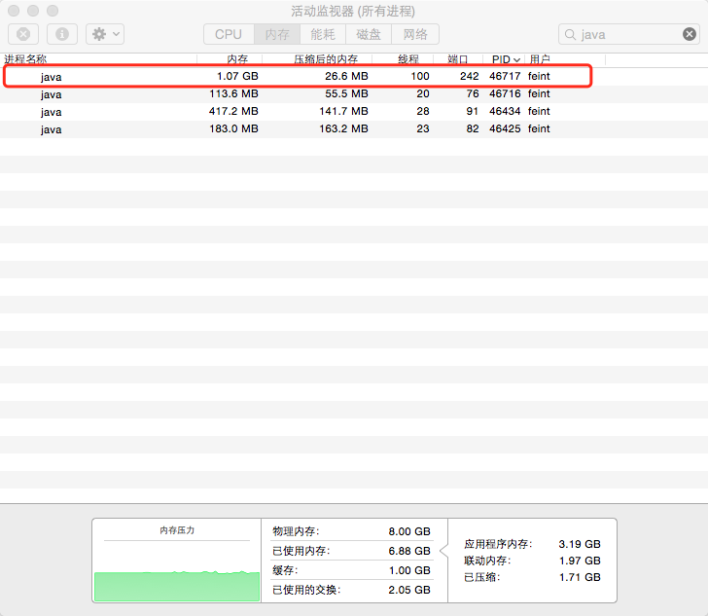This screenshot has width=708, height=616.
Task: Click the quit process (X) toolbar icon
Action: pyautogui.click(x=23, y=34)
